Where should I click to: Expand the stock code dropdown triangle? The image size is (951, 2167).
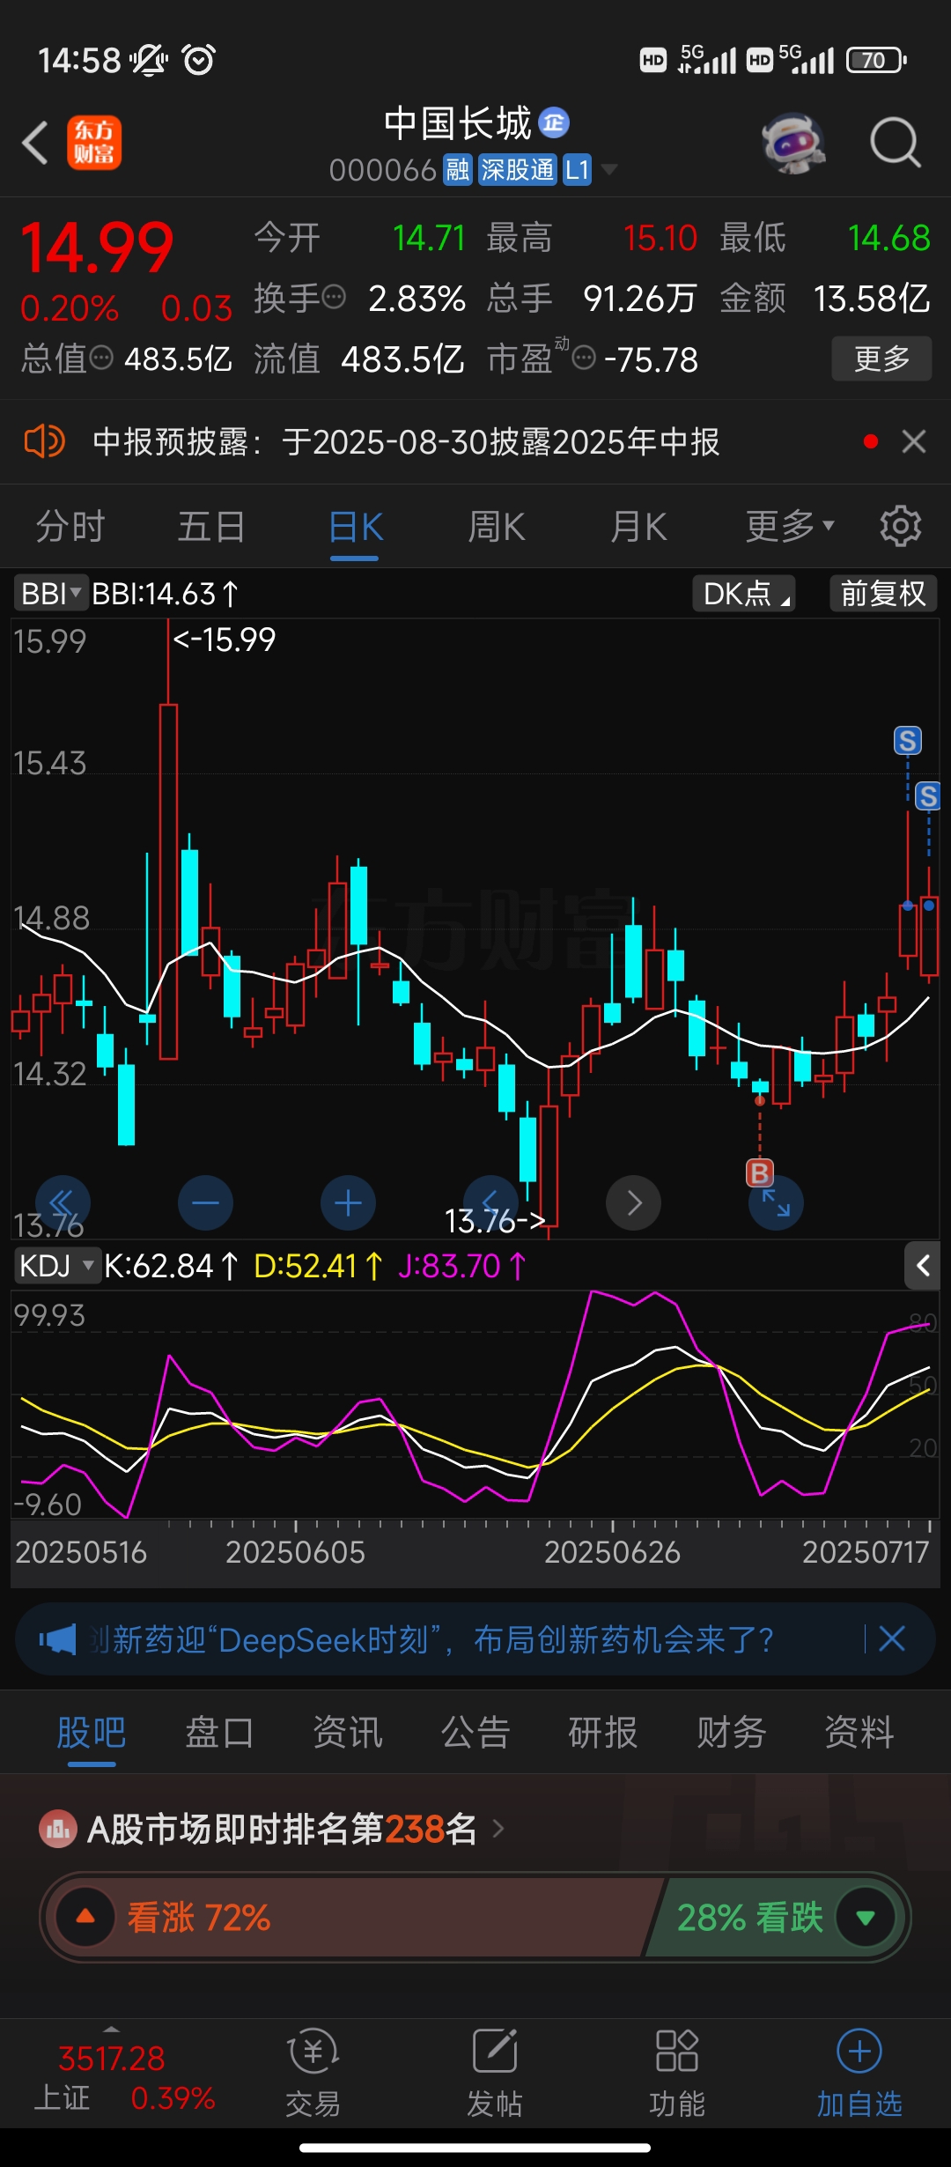pos(608,169)
